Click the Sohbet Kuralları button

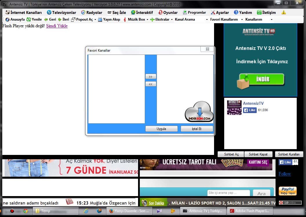pos(289,154)
